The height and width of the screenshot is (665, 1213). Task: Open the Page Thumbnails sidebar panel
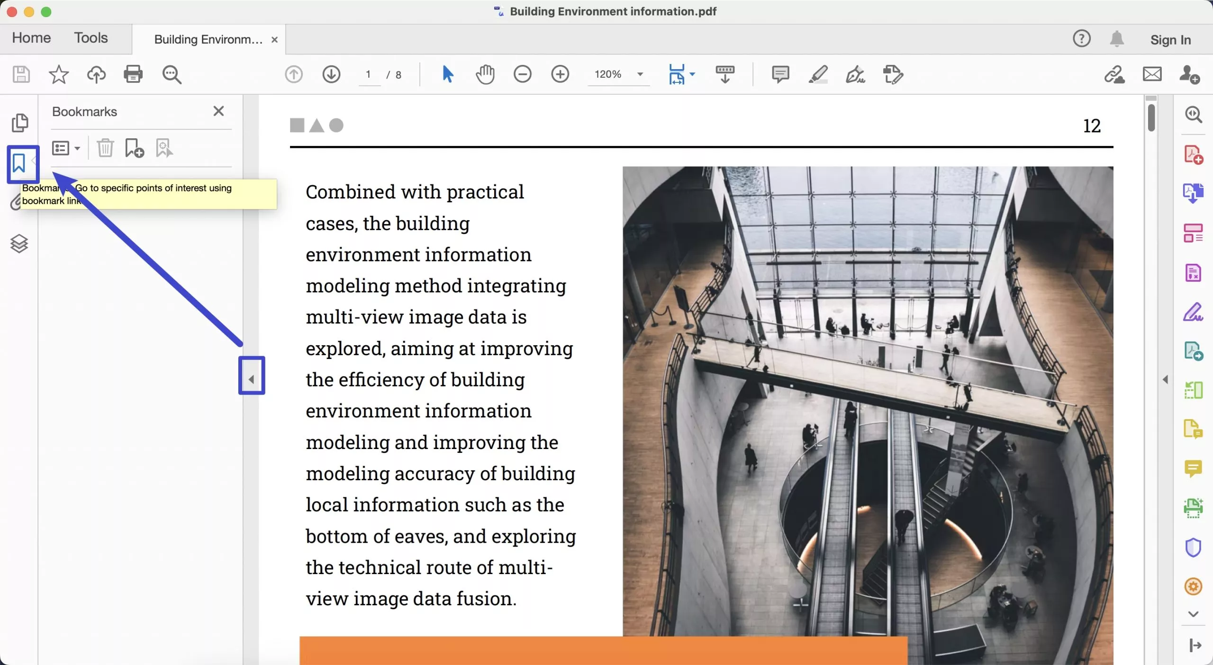(19, 123)
